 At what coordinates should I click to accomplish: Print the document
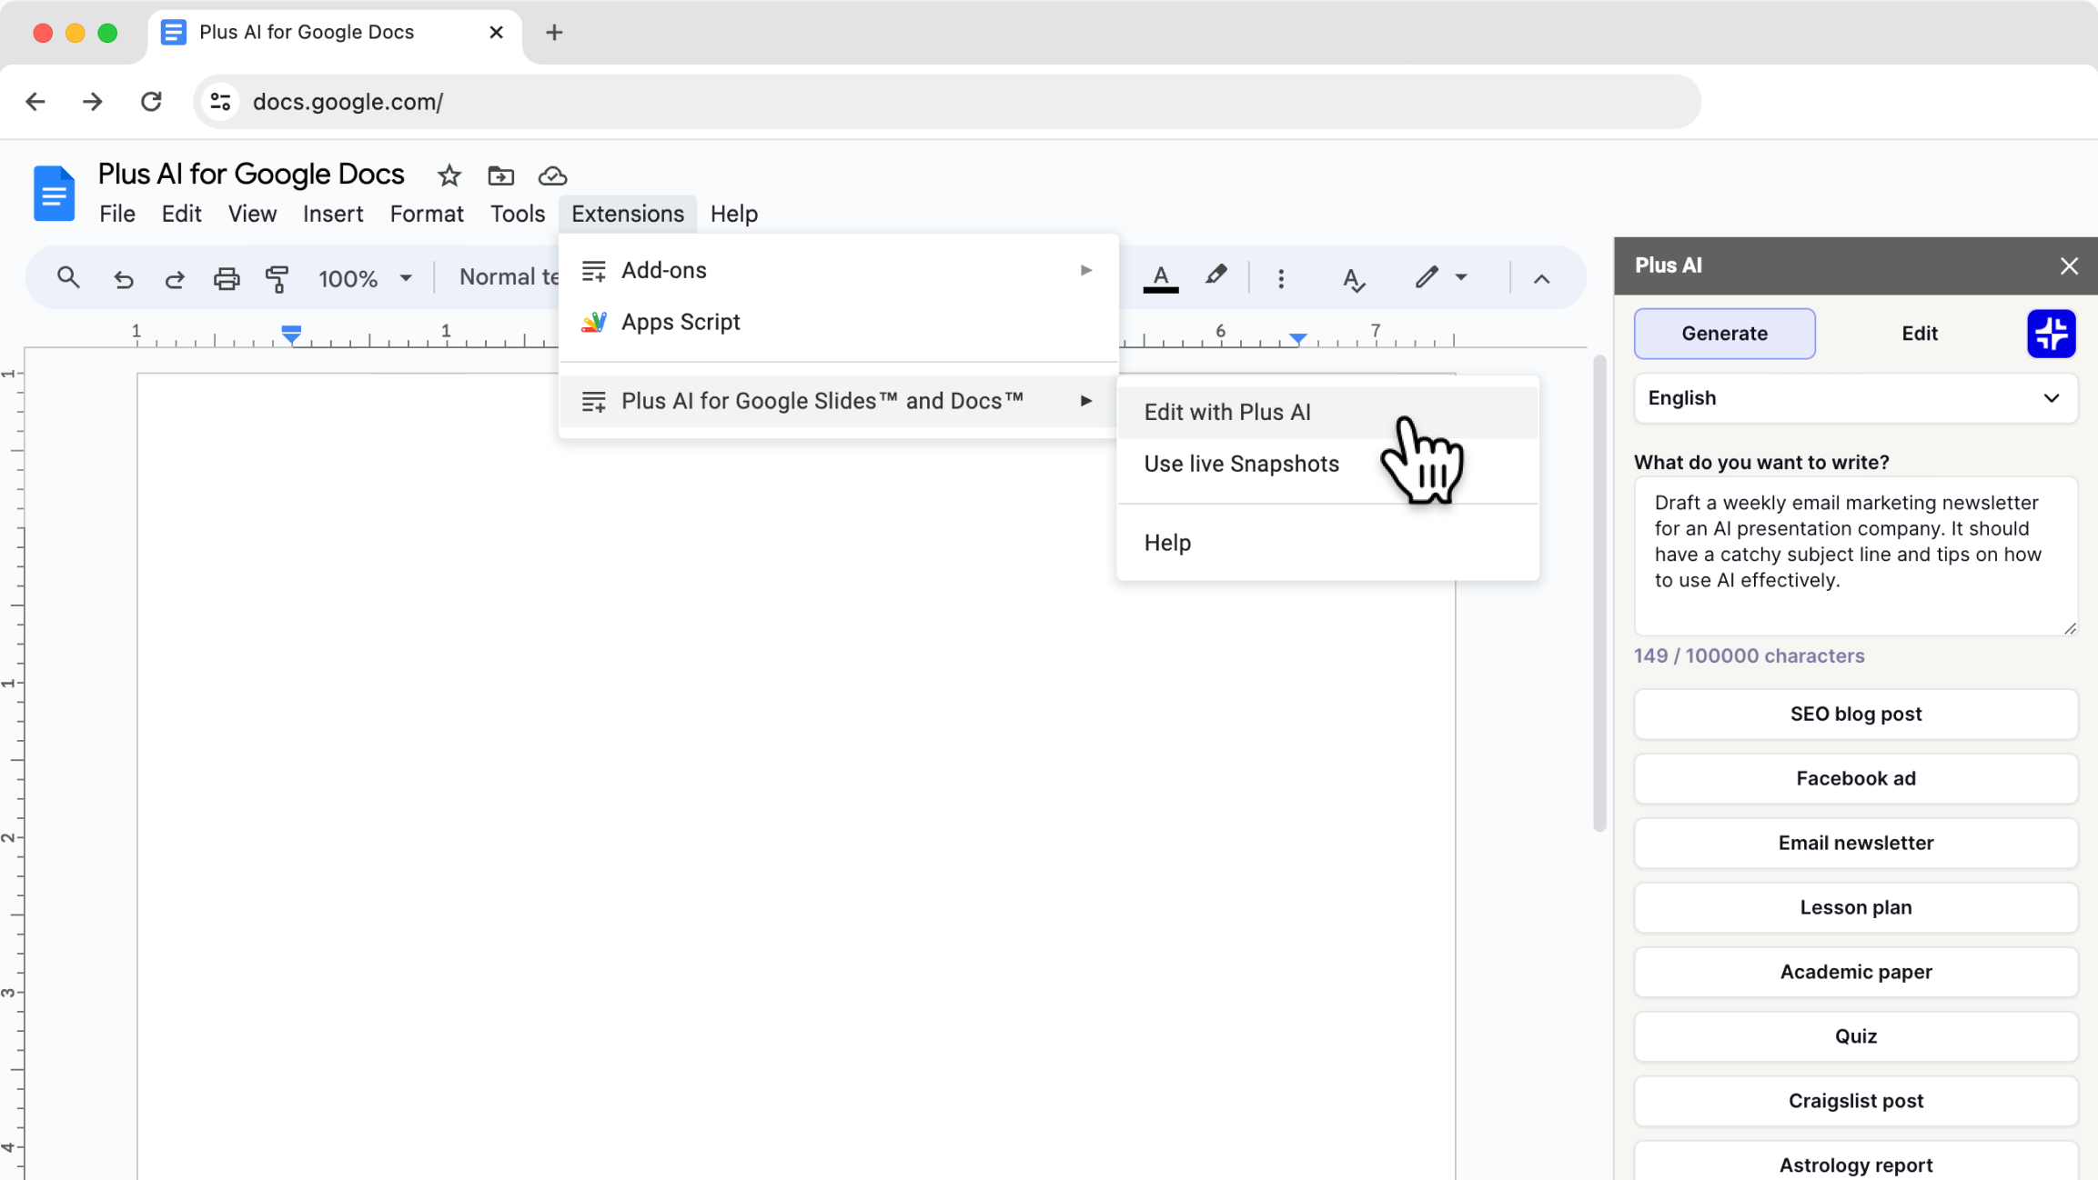pyautogui.click(x=227, y=278)
